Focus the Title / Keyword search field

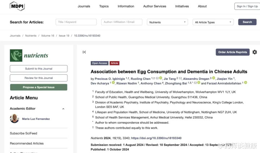[x=76, y=22]
